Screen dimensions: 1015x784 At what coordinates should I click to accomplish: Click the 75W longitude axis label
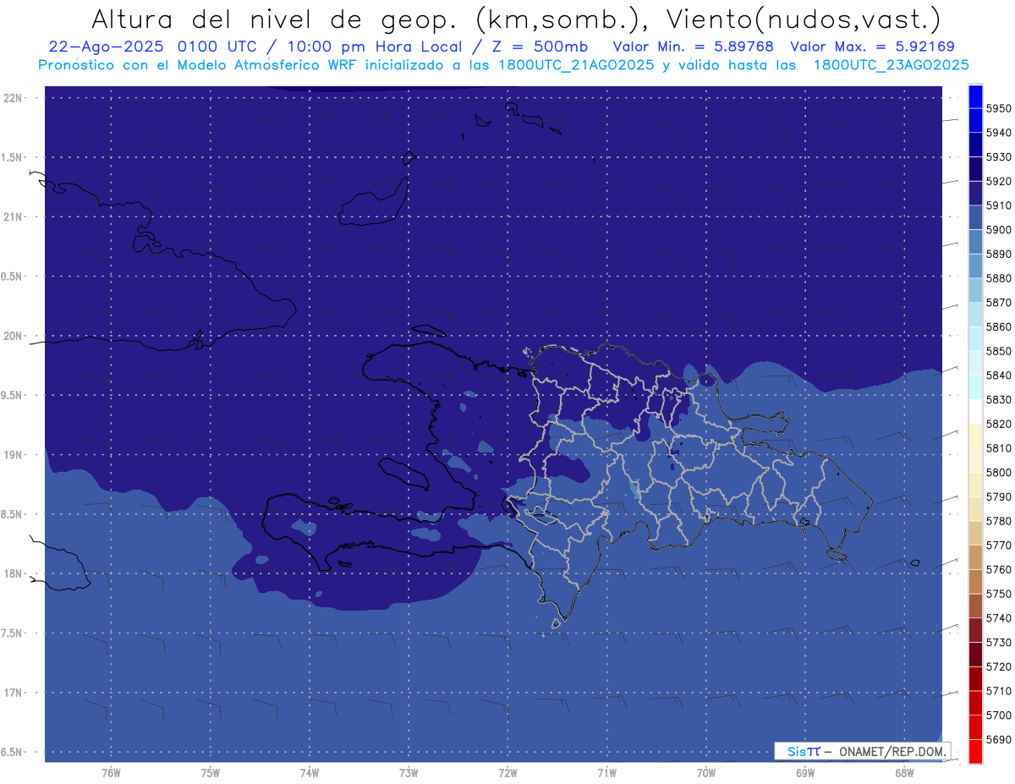pos(210,773)
